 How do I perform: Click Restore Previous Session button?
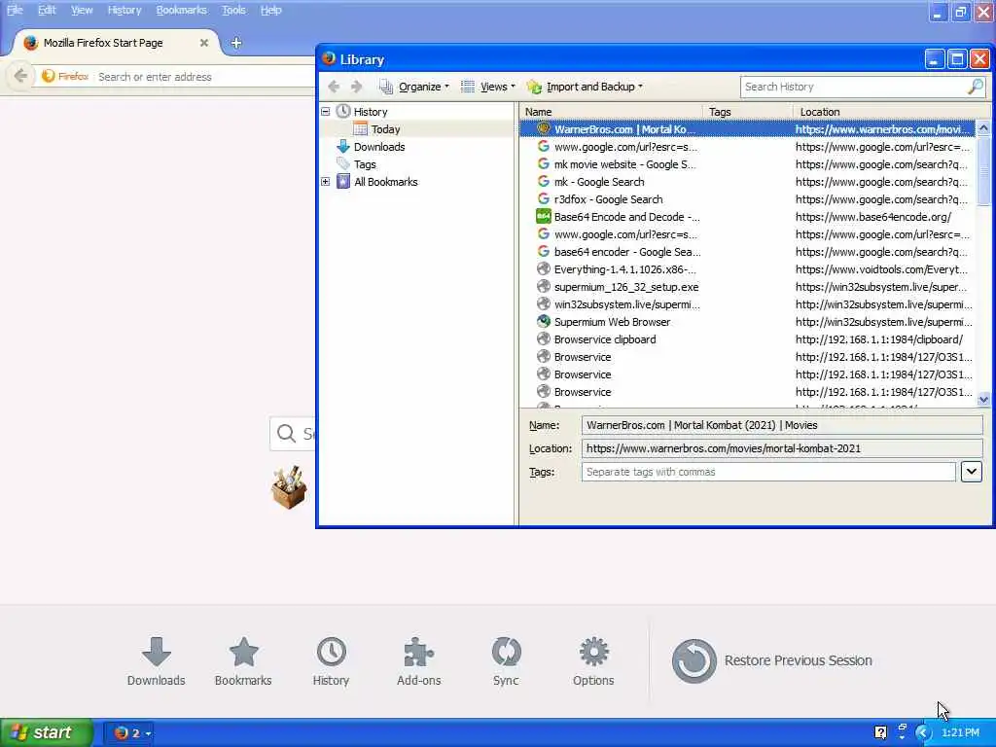[x=771, y=660]
